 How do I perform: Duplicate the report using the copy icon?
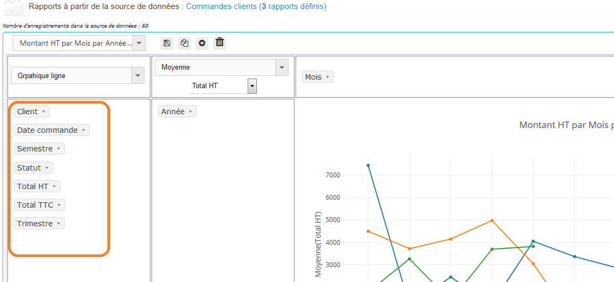tap(184, 43)
